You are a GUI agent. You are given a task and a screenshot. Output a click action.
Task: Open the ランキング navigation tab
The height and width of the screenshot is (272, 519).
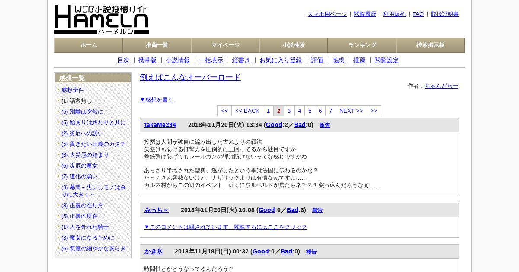tap(362, 45)
